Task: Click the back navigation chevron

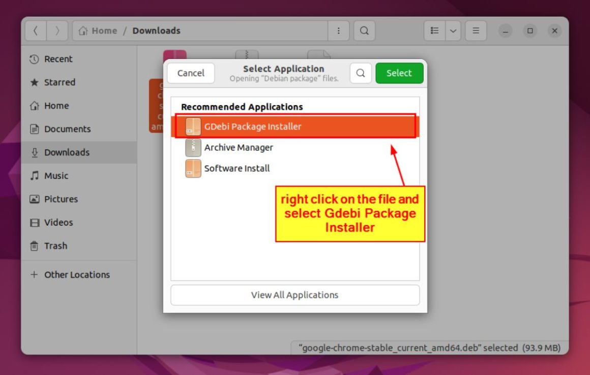Action: pyautogui.click(x=36, y=30)
